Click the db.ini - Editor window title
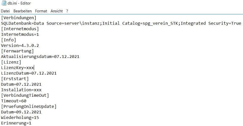 pyautogui.click(x=19, y=3)
